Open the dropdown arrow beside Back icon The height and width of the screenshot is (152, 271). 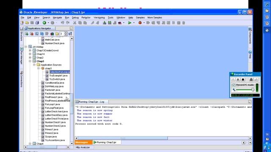click(48, 23)
